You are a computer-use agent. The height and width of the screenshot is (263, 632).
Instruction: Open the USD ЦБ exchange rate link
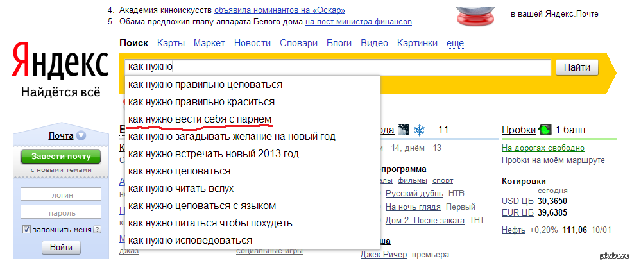pyautogui.click(x=517, y=201)
